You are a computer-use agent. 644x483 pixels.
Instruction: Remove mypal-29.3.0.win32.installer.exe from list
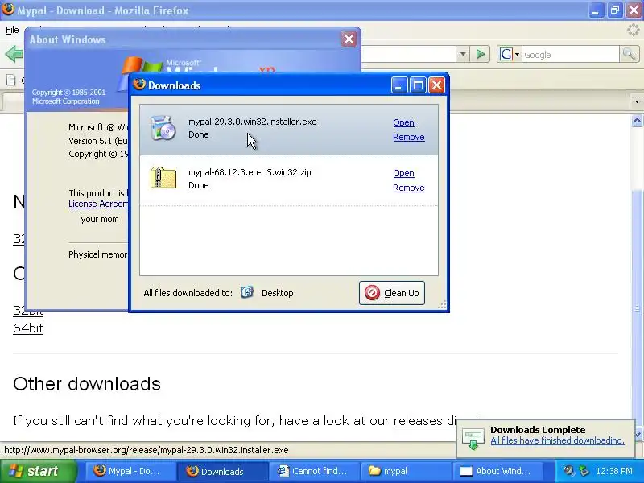click(409, 137)
